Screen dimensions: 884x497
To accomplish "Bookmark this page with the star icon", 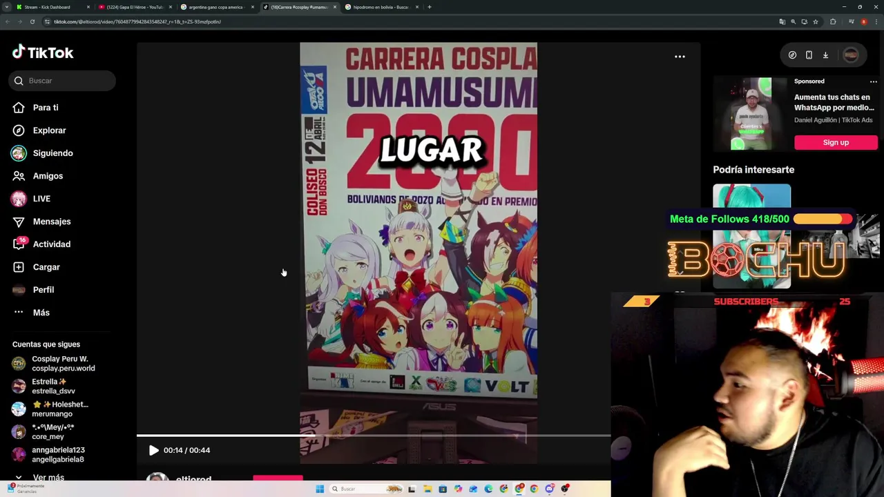I will 816,21.
